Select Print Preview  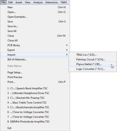(35, 77)
